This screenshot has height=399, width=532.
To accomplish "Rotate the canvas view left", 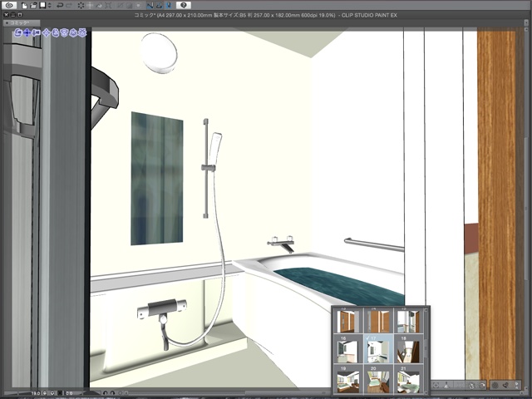I will pyautogui.click(x=106, y=393).
